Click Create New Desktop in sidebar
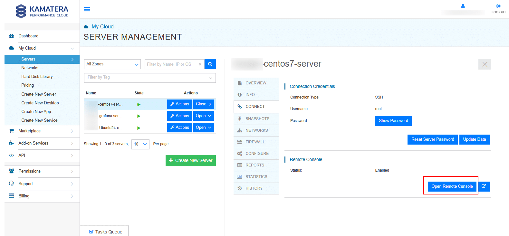Screen dimensions: 509x236 [x=40, y=103]
